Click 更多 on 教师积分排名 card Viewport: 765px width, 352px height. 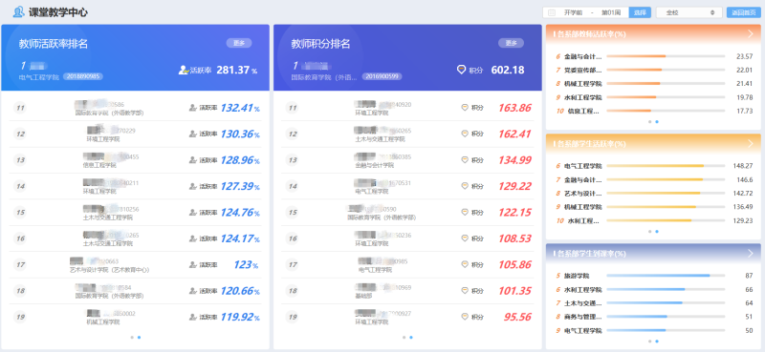511,43
